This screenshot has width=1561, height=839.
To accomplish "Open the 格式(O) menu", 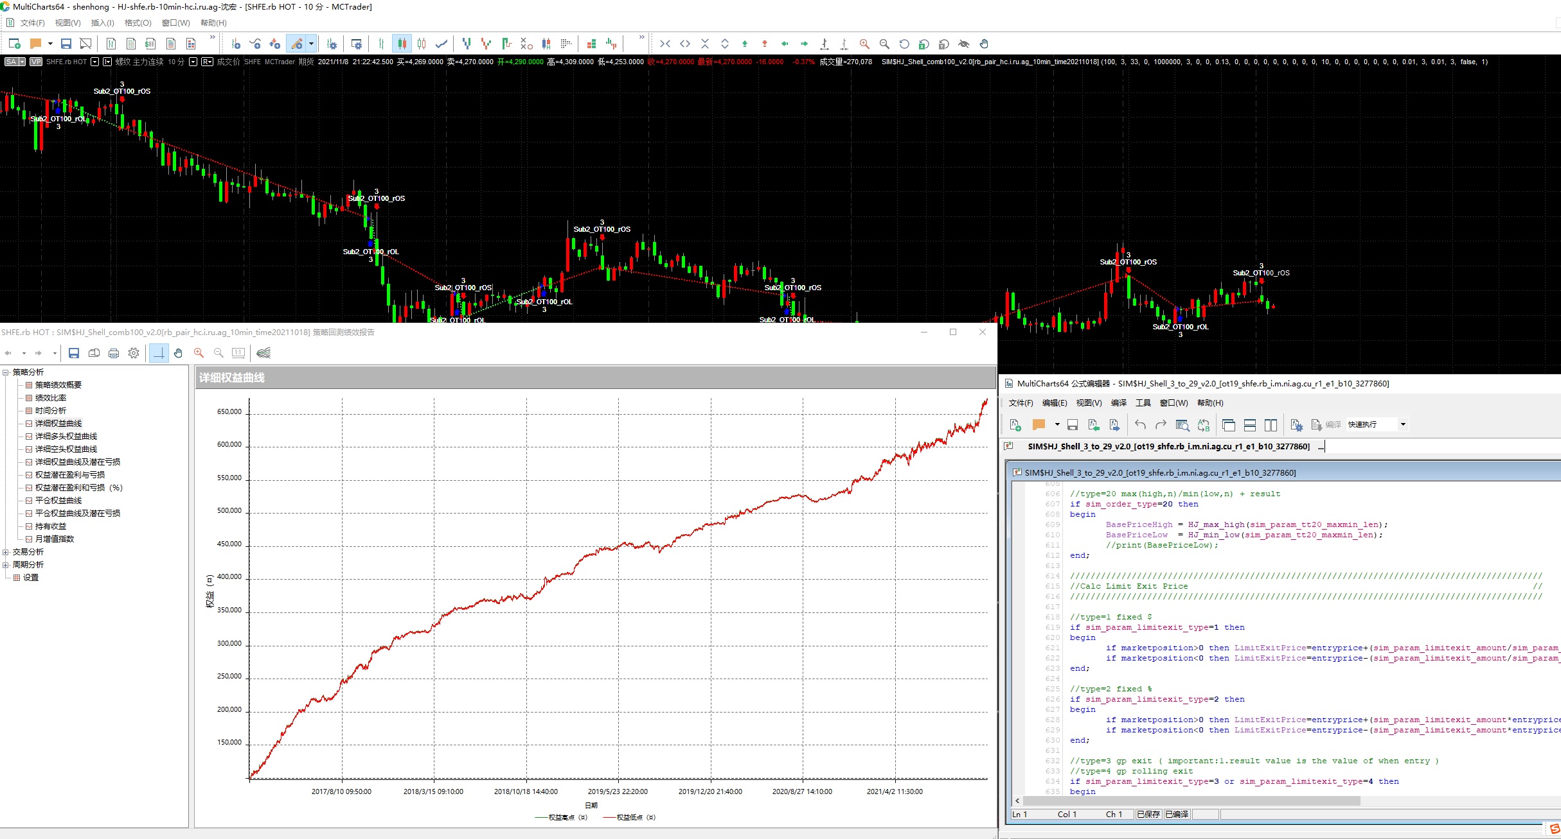I will [x=138, y=23].
